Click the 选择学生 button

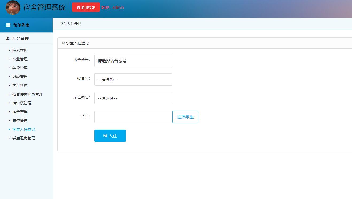click(185, 117)
